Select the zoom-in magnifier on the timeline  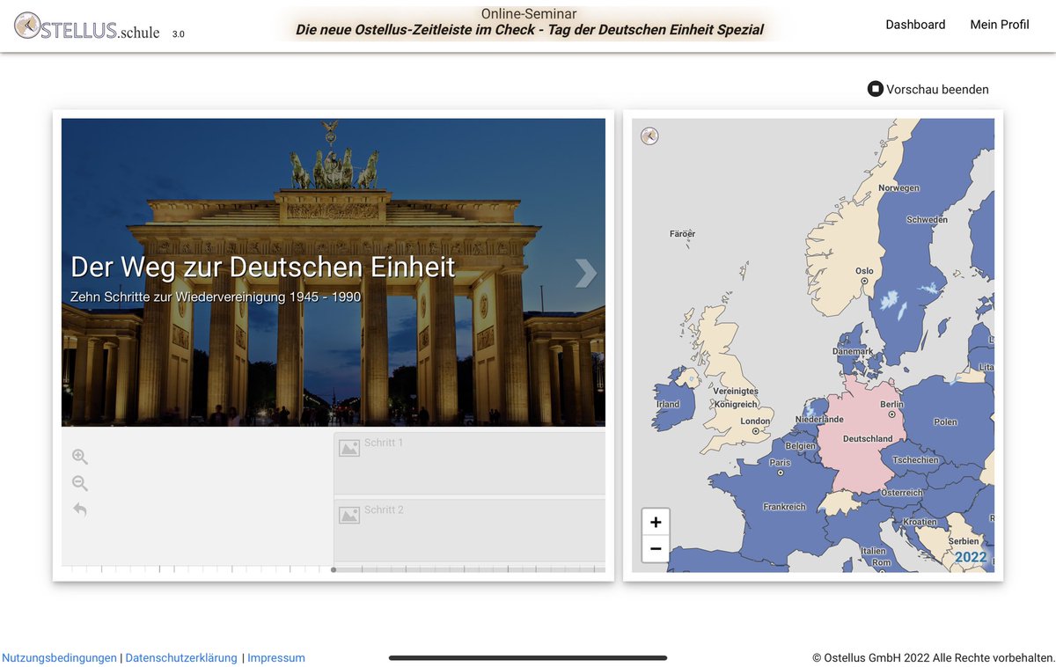[x=80, y=457]
